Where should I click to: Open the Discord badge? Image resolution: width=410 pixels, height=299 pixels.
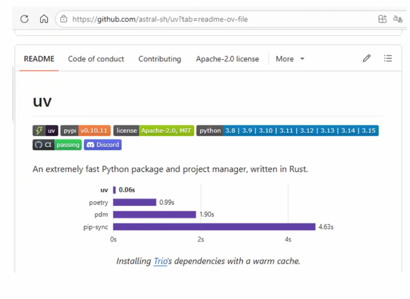tap(102, 145)
